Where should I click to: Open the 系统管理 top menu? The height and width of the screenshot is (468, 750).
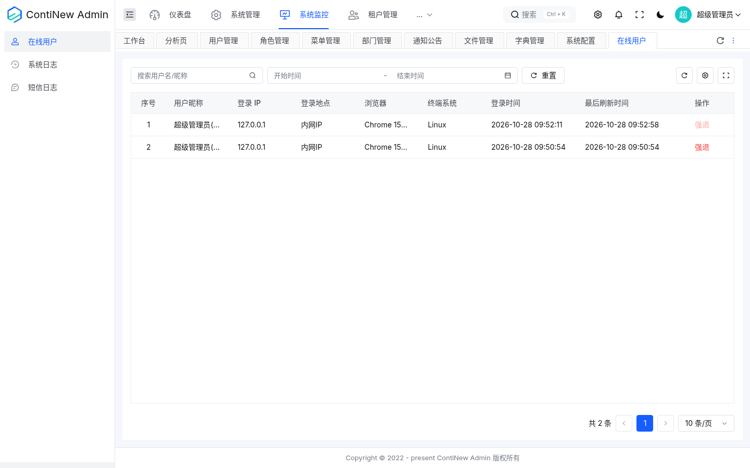[235, 15]
